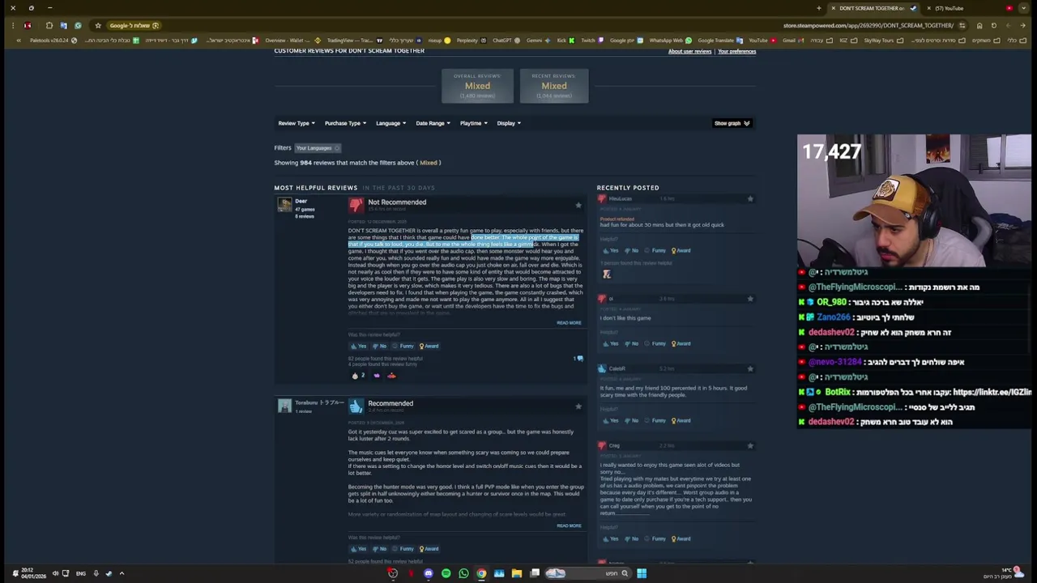Read more of Torabou's review
The image size is (1037, 583).
(x=569, y=526)
